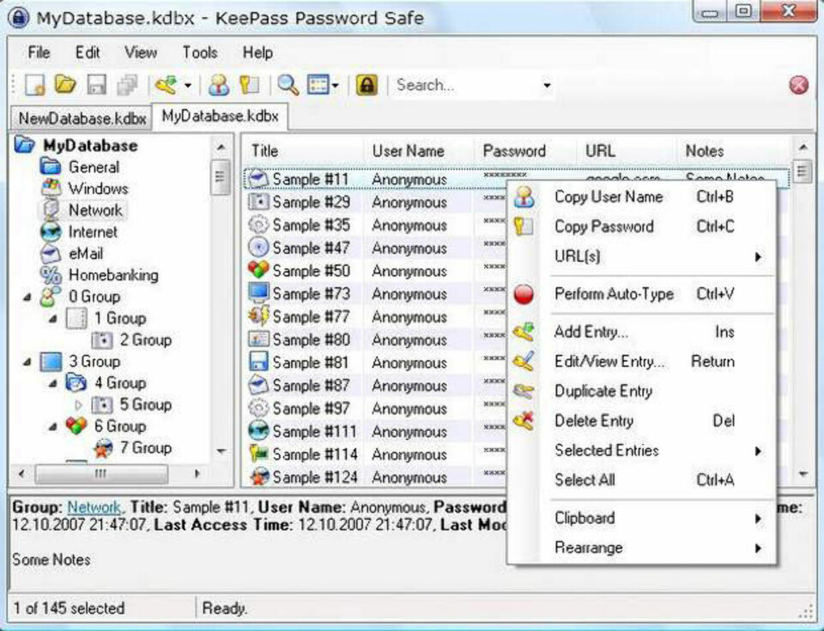Collapse the 1 Group tree node

pyautogui.click(x=52, y=319)
